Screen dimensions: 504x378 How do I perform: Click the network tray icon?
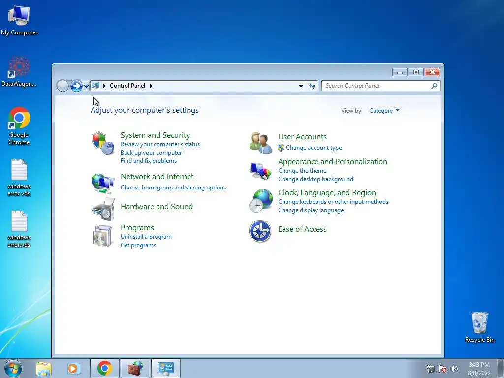[430, 369]
